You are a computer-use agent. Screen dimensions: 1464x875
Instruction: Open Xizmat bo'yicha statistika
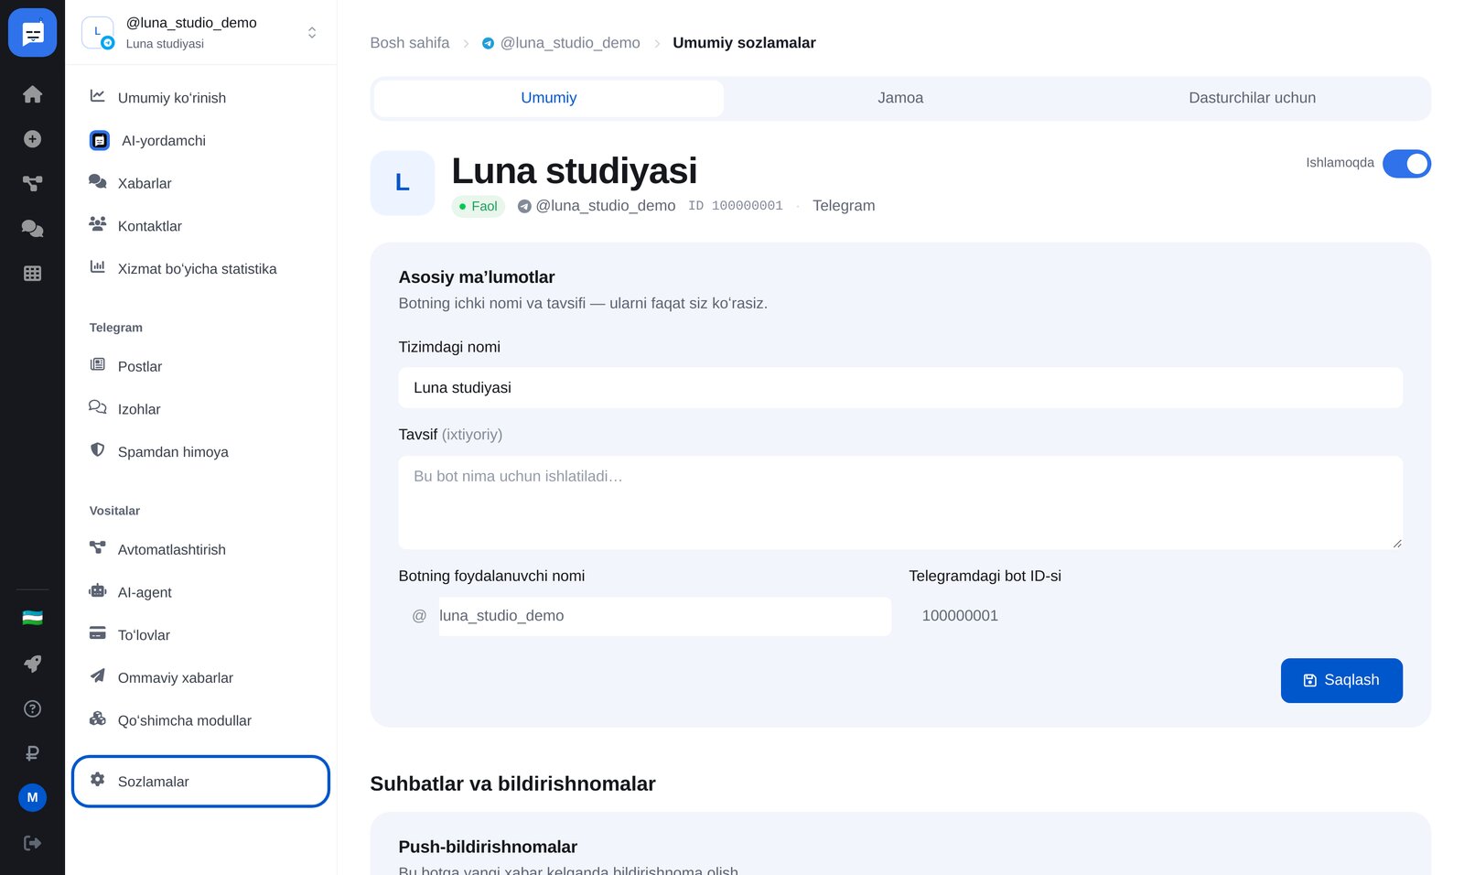tap(200, 269)
